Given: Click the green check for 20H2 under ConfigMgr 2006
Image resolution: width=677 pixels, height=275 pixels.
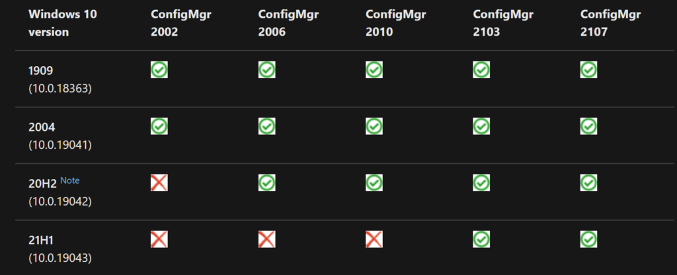Looking at the screenshot, I should [x=267, y=182].
